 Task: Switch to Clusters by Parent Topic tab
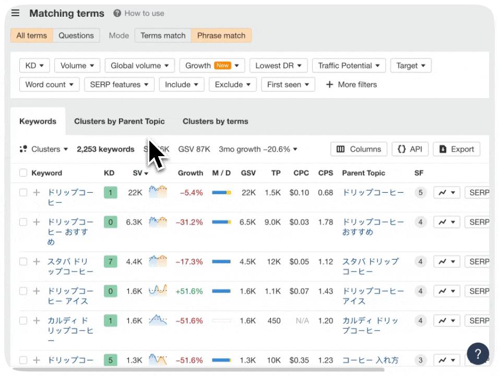[119, 121]
